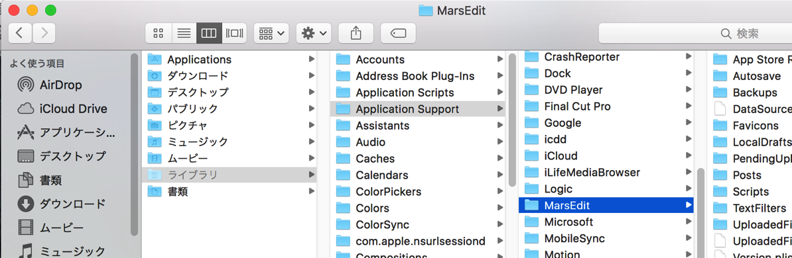Expand Logic via its disclosure arrow
This screenshot has width=792, height=258.
coord(688,189)
